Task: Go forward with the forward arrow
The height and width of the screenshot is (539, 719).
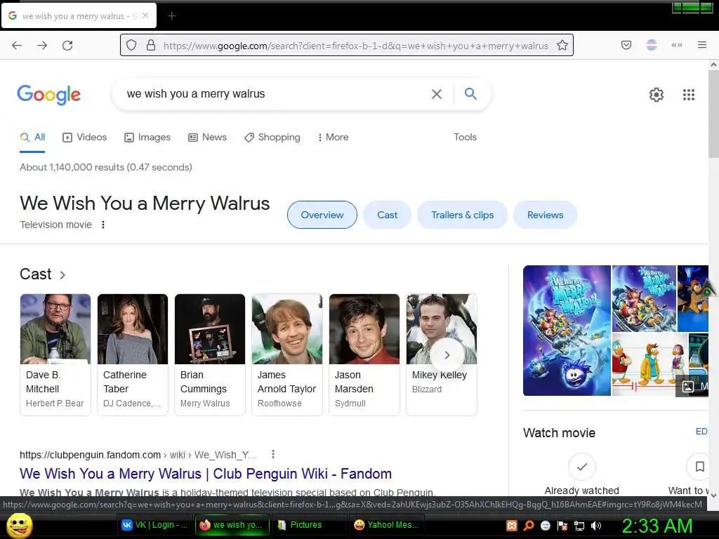Action: [x=42, y=46]
